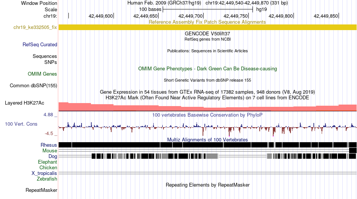
Task: Click Short Genetic Variants from dbSNP title
Action: click(207, 80)
